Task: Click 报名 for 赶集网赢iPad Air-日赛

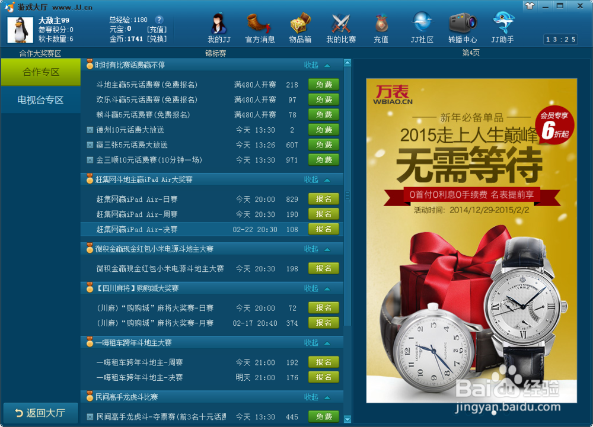Action: [x=324, y=199]
